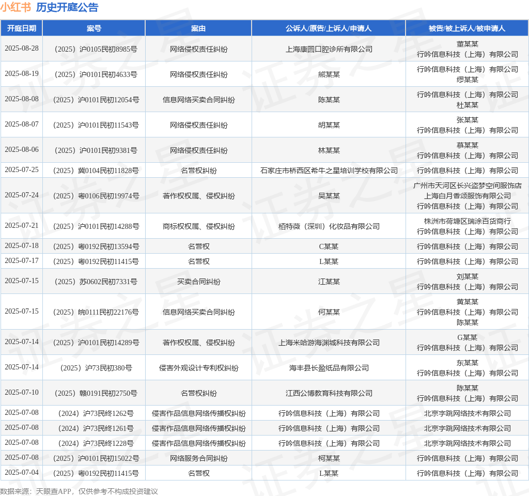This screenshot has height=496, width=529.
Task: Click cause 网络服务合同纠纷
Action: pyautogui.click(x=198, y=459)
